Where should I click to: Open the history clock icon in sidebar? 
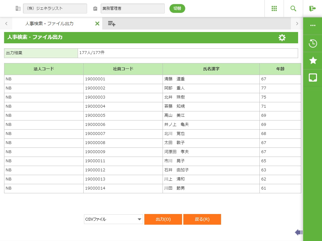(313, 43)
